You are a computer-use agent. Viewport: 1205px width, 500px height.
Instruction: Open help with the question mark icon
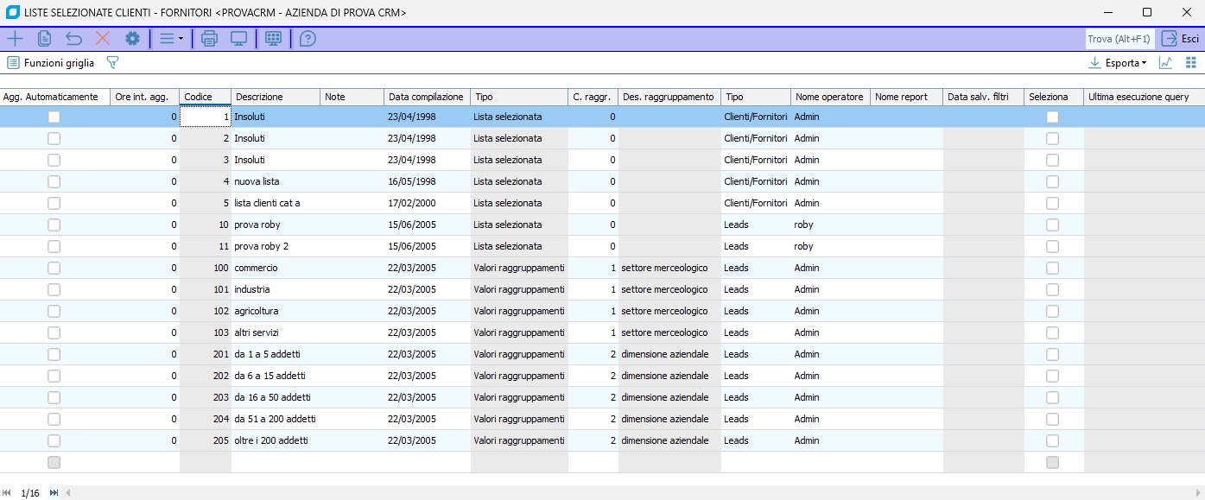308,38
